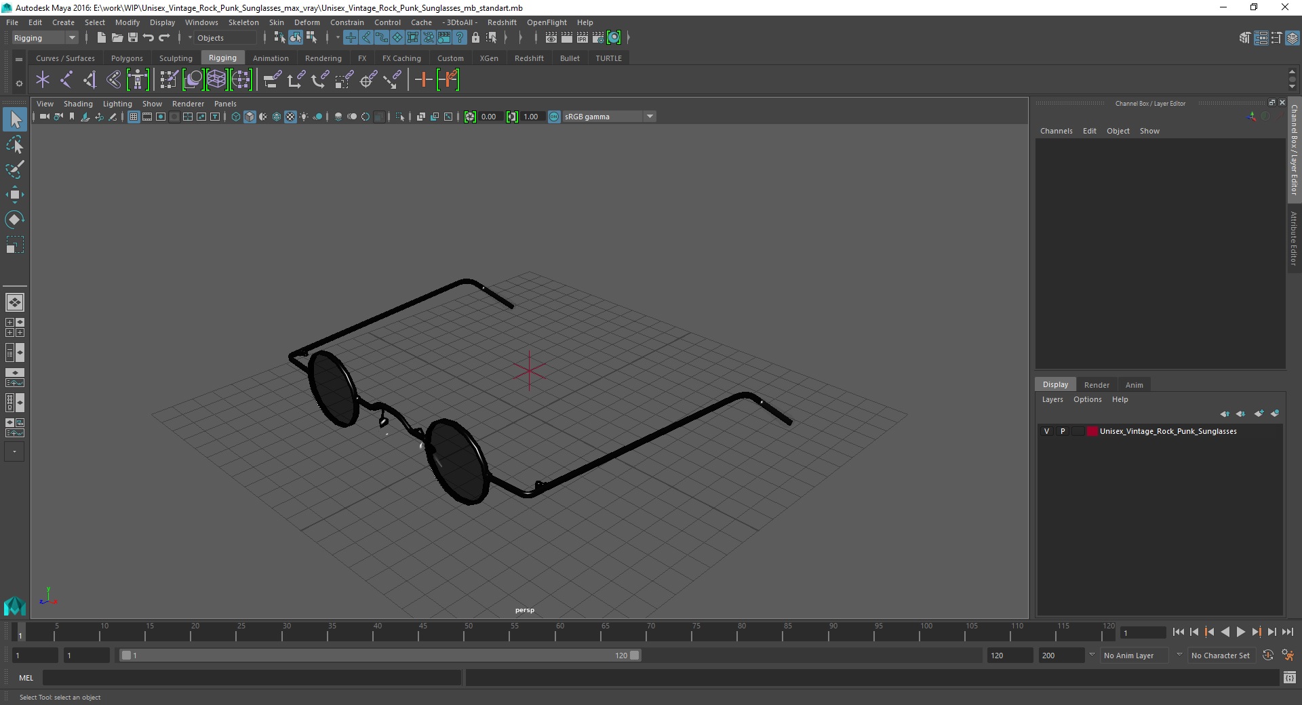Click the MEL command language label

pos(26,677)
